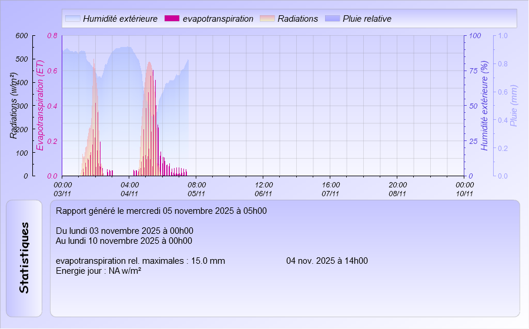
Task: Click the 75 value on humidity axis
Action: [474, 70]
